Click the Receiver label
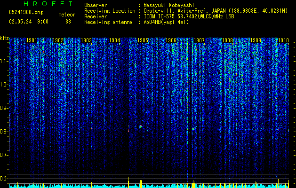 pyautogui.click(x=96, y=16)
